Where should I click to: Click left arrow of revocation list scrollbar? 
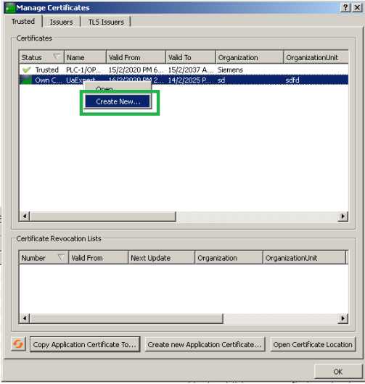[25, 318]
